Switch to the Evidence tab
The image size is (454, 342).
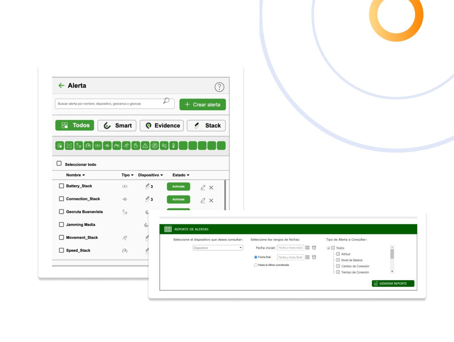(x=162, y=126)
